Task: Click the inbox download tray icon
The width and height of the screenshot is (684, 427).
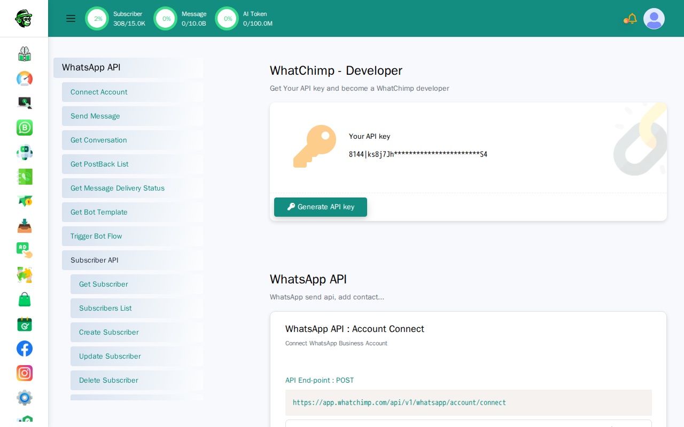Action: click(25, 226)
